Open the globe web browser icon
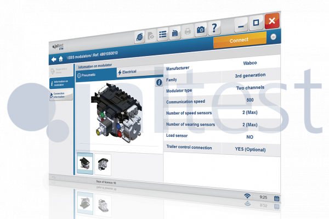The image size is (329, 219). point(139,37)
